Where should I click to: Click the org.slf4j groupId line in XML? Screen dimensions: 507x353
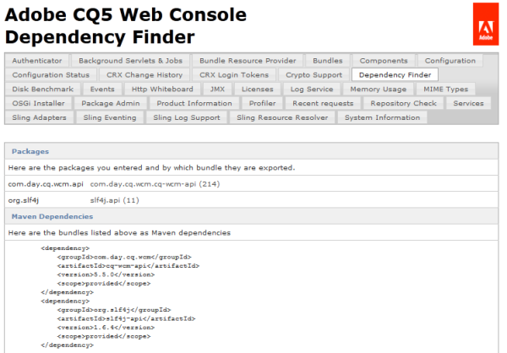114,310
